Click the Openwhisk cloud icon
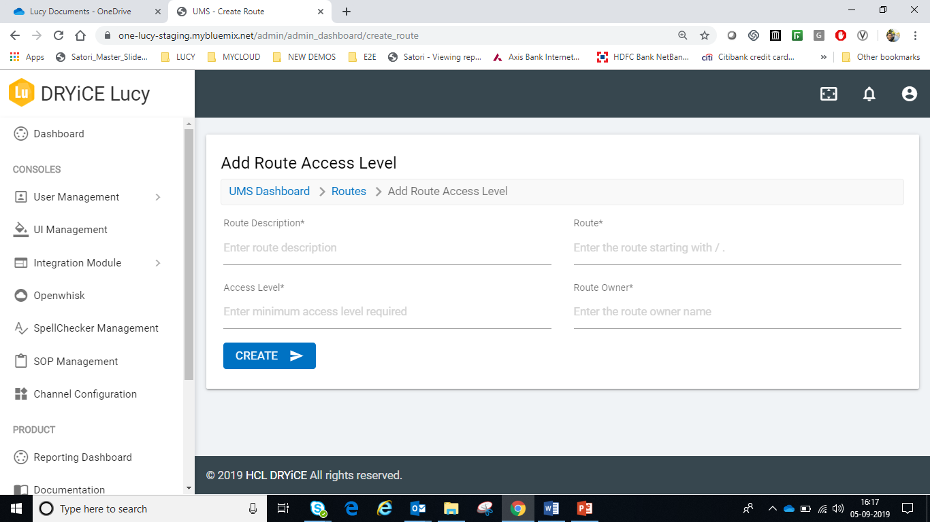This screenshot has width=930, height=522. tap(21, 296)
